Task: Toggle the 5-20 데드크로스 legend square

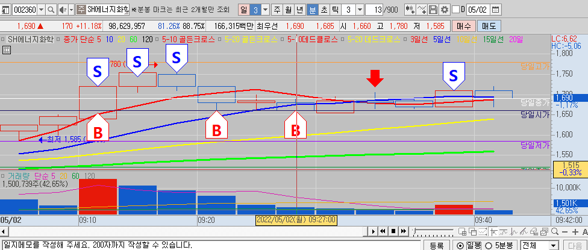Action: coord(343,39)
